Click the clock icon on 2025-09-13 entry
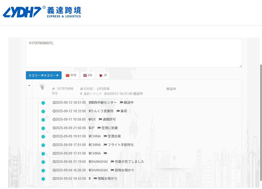Screen dimensions: 262x189 coord(54,103)
